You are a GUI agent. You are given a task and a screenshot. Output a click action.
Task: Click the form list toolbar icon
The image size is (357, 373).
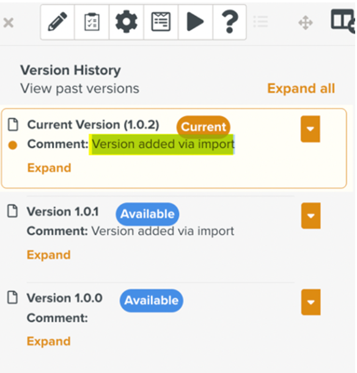click(161, 22)
